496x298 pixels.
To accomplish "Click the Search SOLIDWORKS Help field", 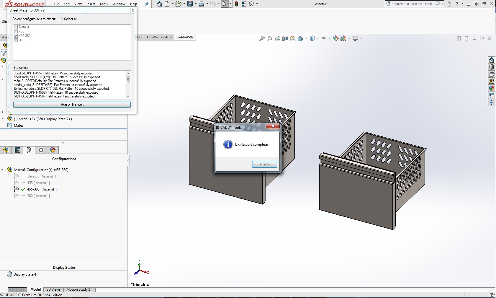I will (x=412, y=4).
